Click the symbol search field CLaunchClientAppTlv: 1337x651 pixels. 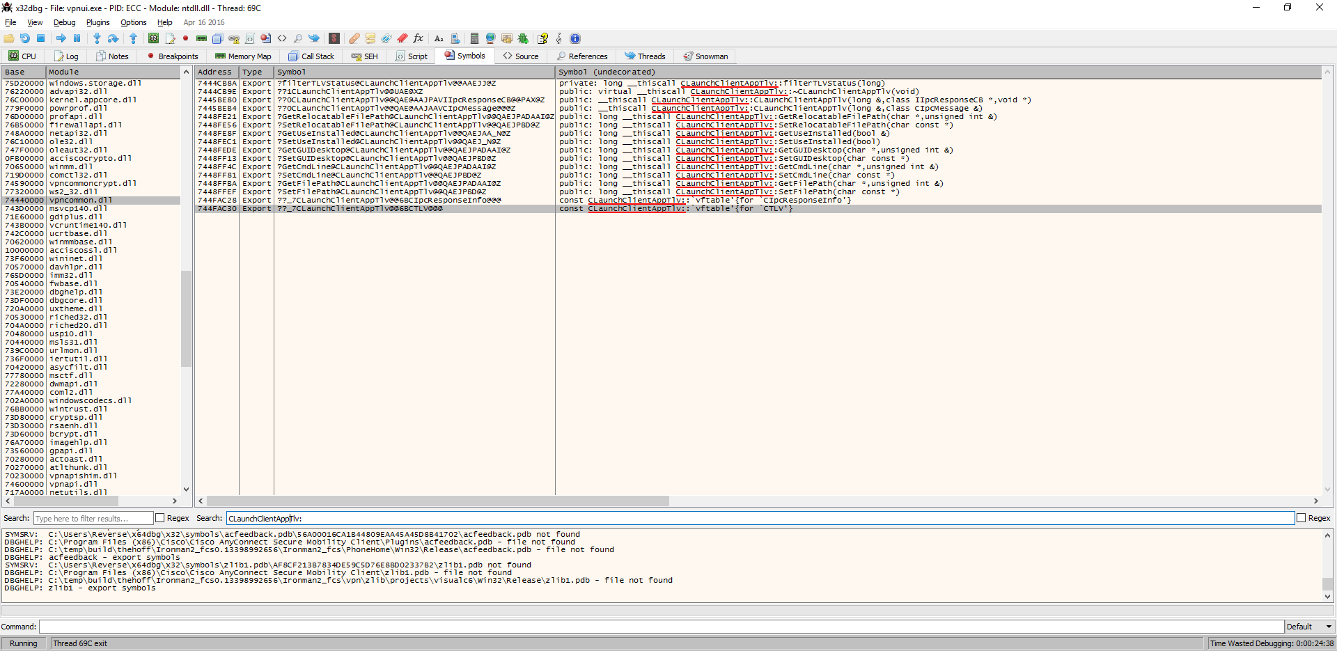(x=760, y=518)
